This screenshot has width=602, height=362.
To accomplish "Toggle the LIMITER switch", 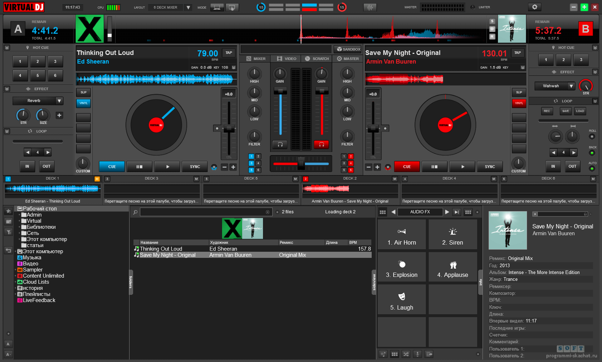I will [473, 7].
